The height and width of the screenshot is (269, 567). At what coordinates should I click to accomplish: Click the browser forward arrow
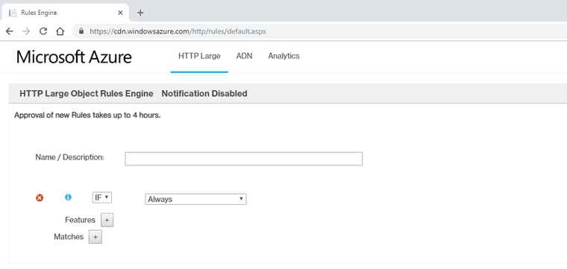26,31
